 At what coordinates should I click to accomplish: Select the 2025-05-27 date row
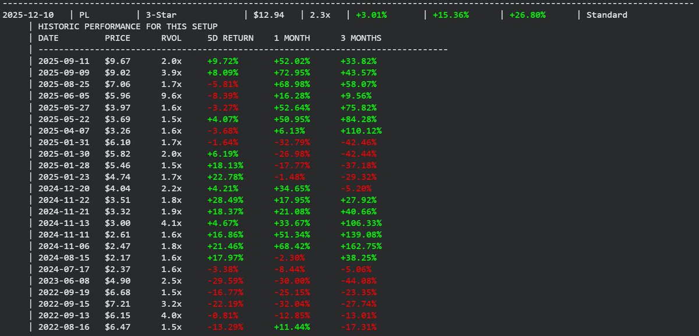[63, 107]
